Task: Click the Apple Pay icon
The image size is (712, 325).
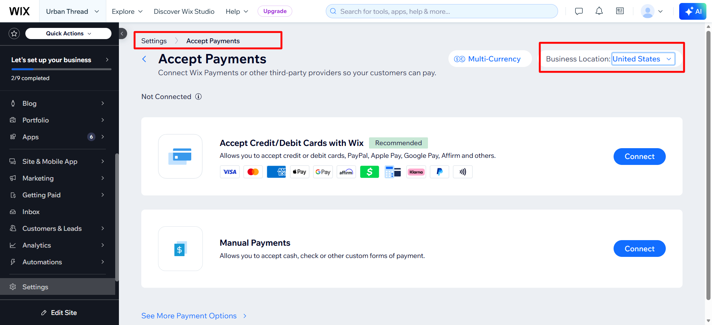Action: 300,172
